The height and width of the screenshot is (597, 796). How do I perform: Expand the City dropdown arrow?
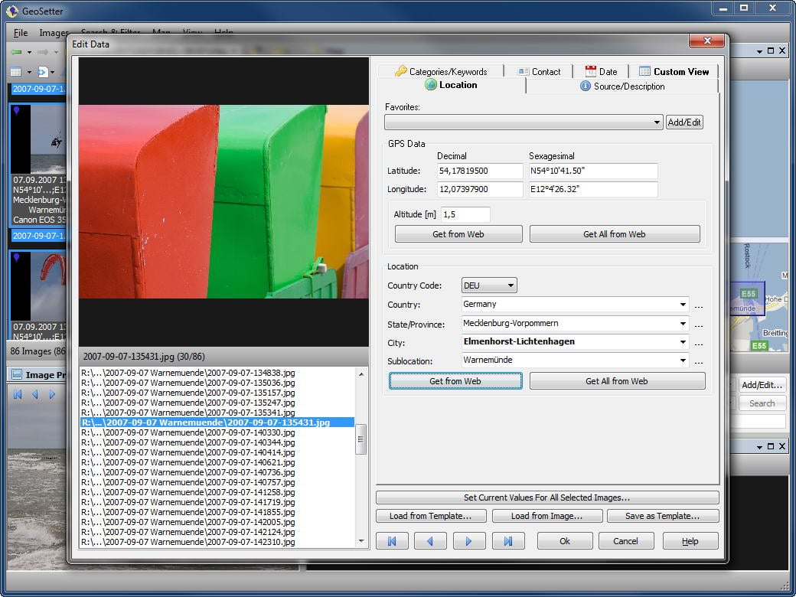682,342
